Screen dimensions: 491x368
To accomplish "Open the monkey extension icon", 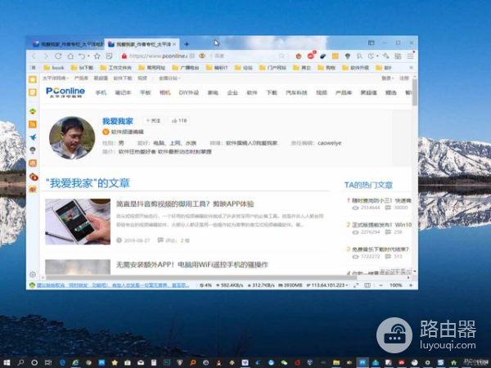I will coord(299,56).
